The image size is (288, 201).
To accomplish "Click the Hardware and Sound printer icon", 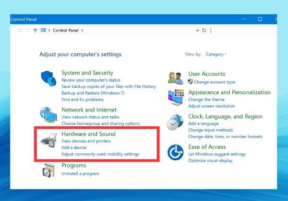I will pos(48,141).
